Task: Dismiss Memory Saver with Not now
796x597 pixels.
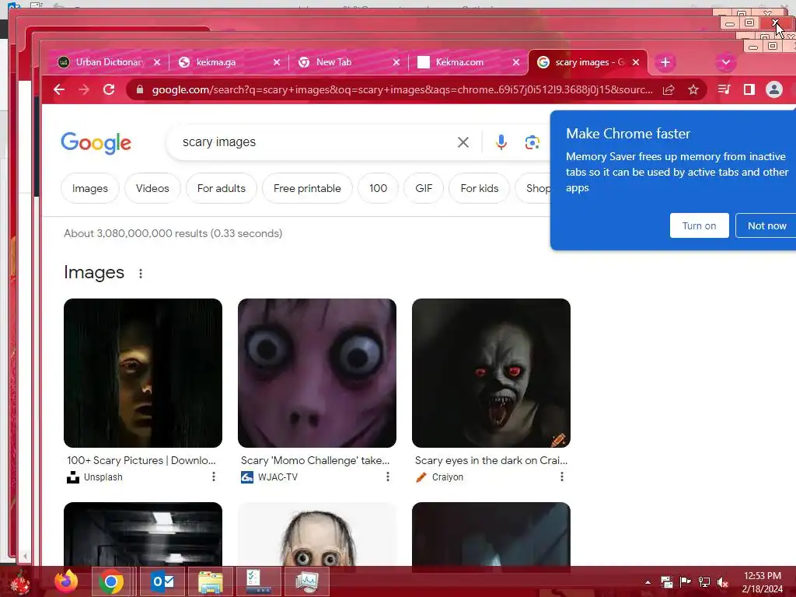Action: click(766, 226)
